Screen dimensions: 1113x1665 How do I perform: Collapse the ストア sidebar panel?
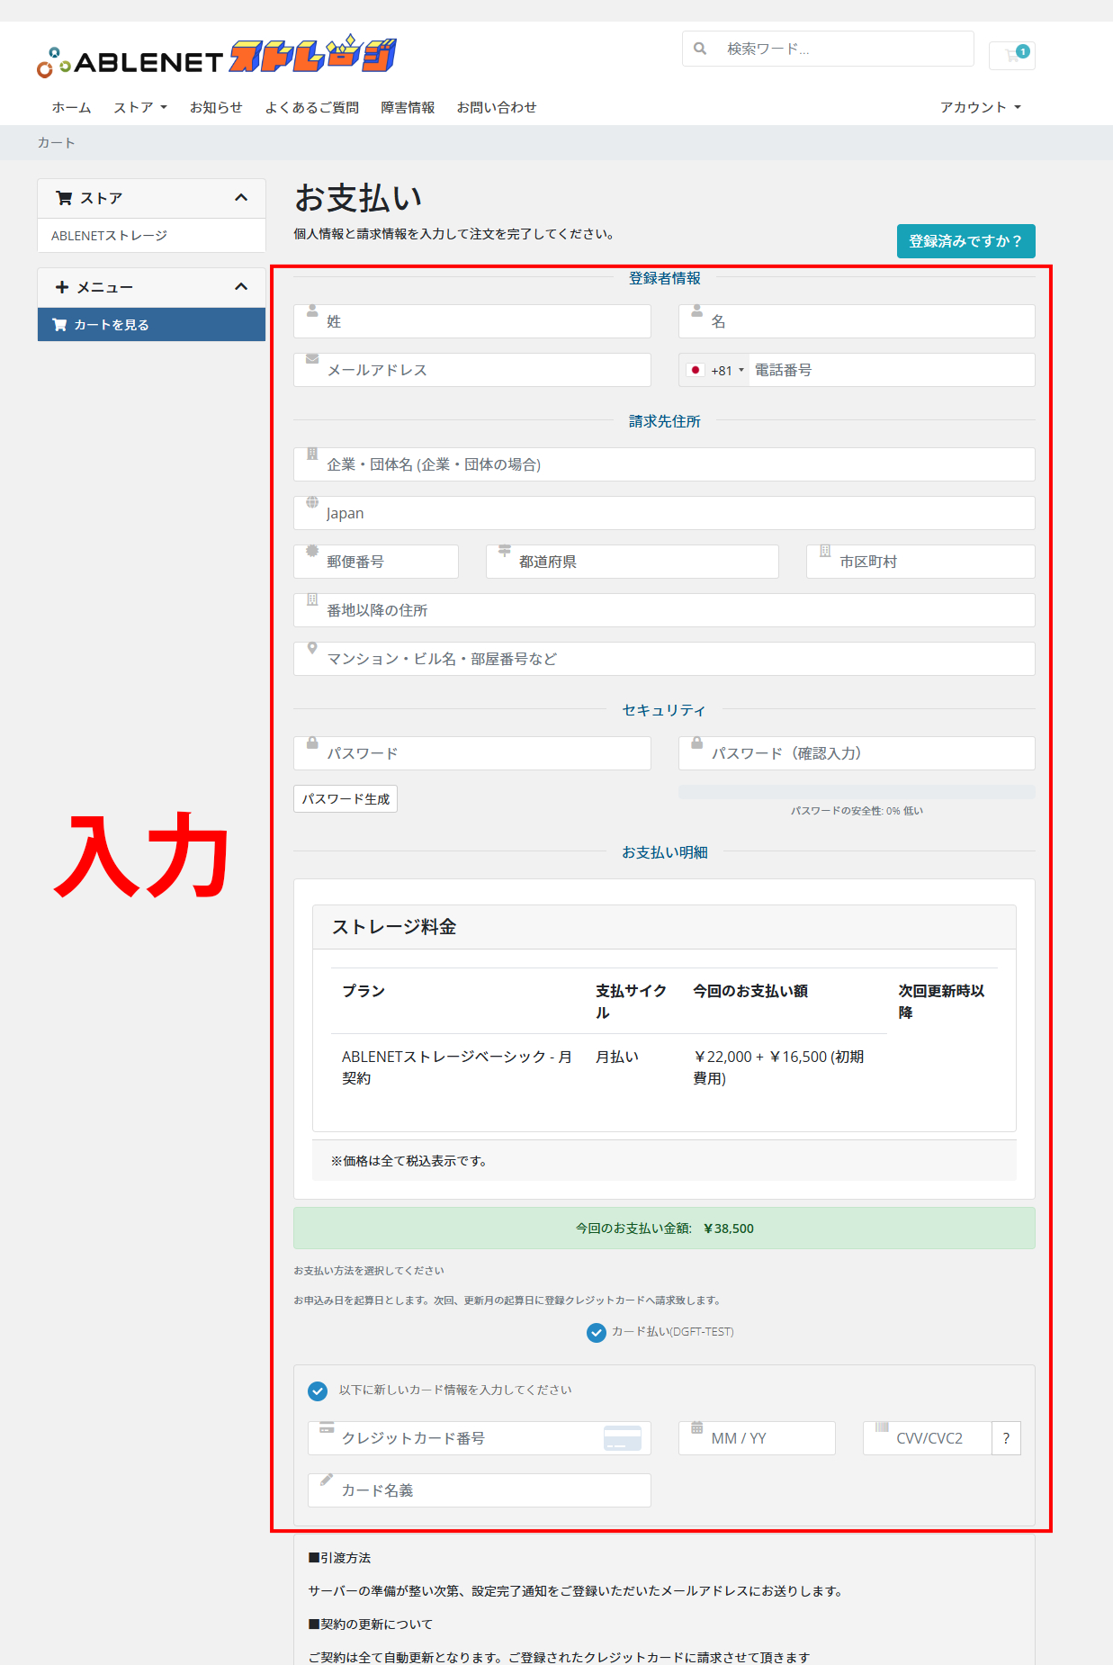point(241,198)
